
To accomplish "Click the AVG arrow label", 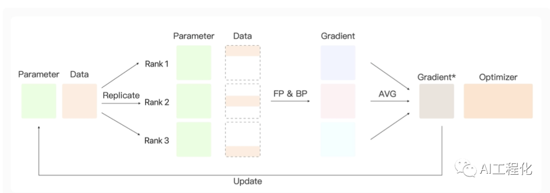I will click(x=387, y=94).
